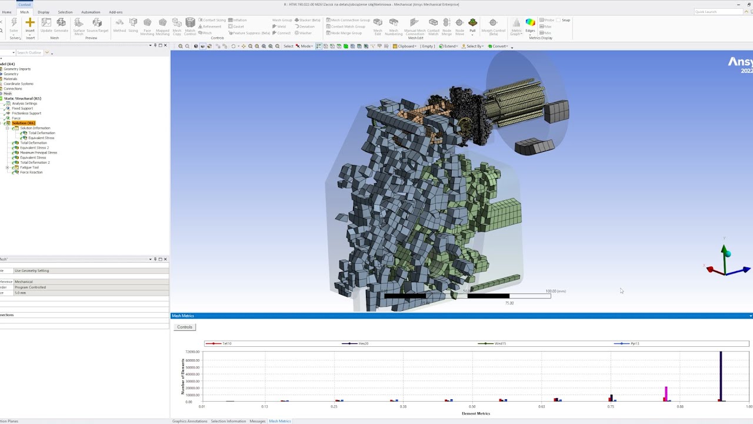Click the 5.0 mm element size field
The height and width of the screenshot is (424, 753).
[91, 293]
